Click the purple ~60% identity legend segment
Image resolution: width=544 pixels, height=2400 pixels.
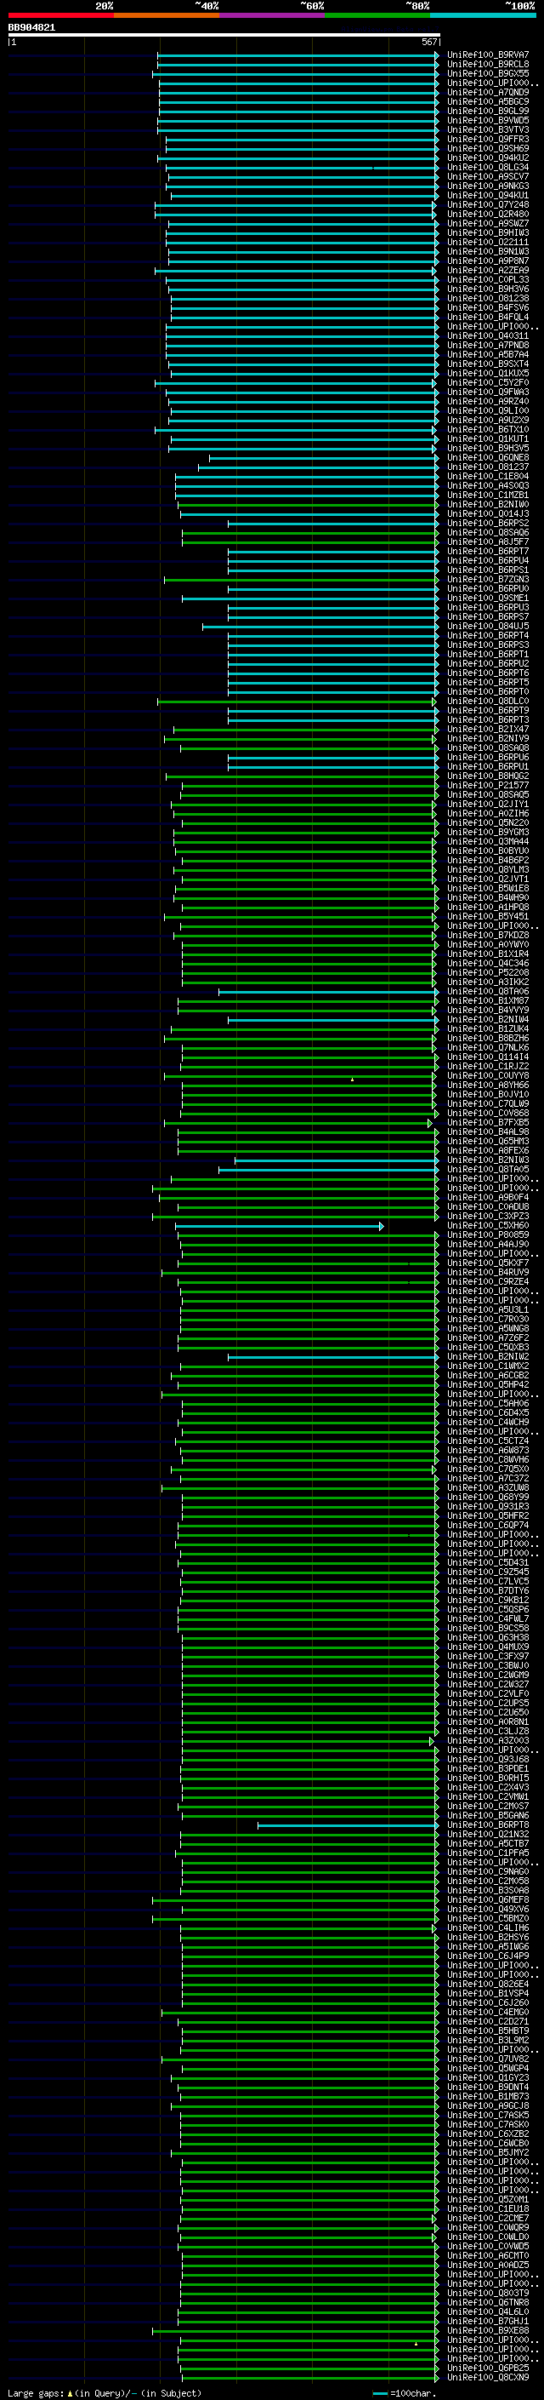(x=273, y=16)
